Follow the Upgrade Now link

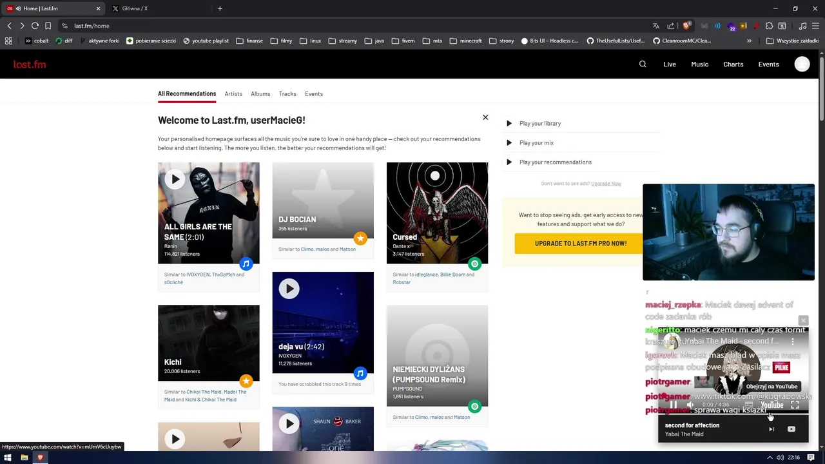click(x=606, y=184)
